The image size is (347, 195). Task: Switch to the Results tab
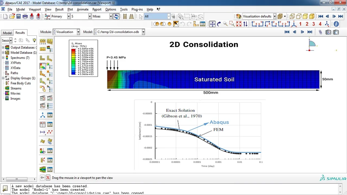click(20, 32)
